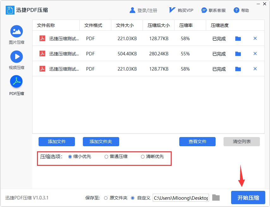The height and width of the screenshot is (207, 270).
Task: Click the version text V1.0.3.1
Action: click(x=41, y=198)
